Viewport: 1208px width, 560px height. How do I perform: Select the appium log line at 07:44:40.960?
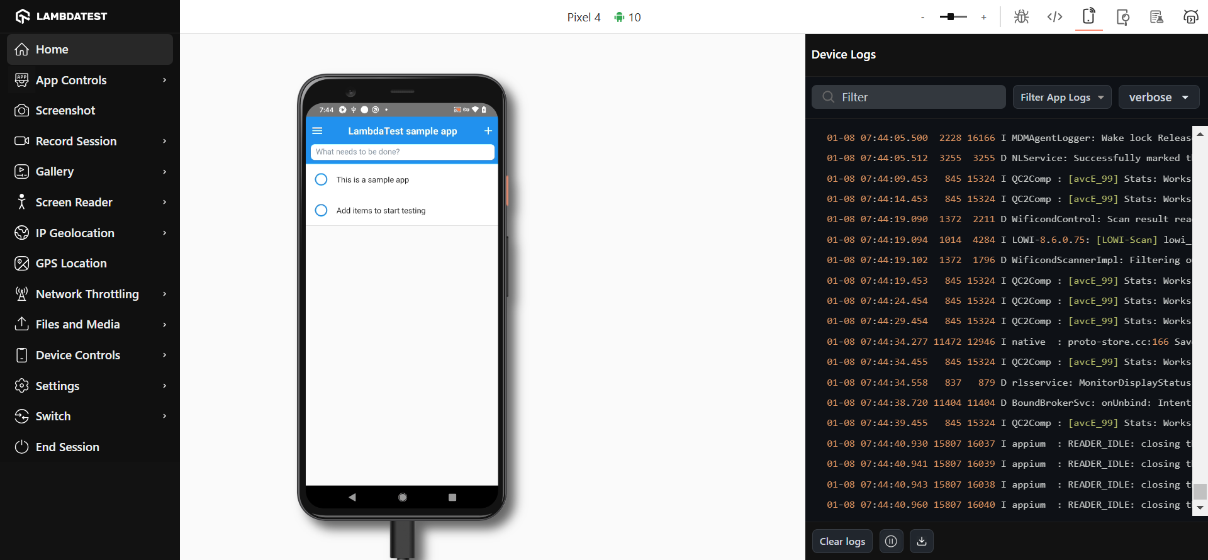[x=1009, y=505]
